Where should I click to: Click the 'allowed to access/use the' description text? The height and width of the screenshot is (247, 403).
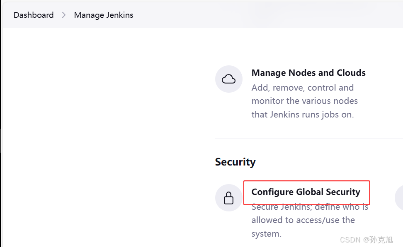click(x=303, y=220)
